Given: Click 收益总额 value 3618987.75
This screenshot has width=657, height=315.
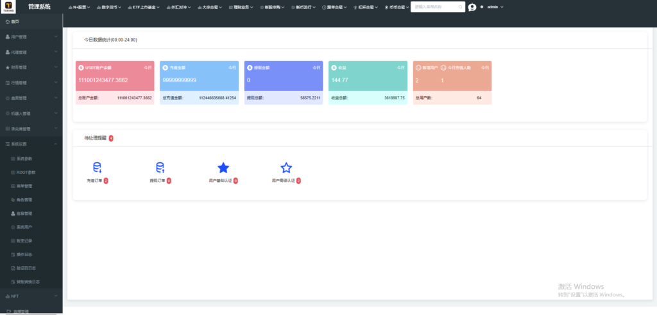Looking at the screenshot, I should pyautogui.click(x=395, y=98).
